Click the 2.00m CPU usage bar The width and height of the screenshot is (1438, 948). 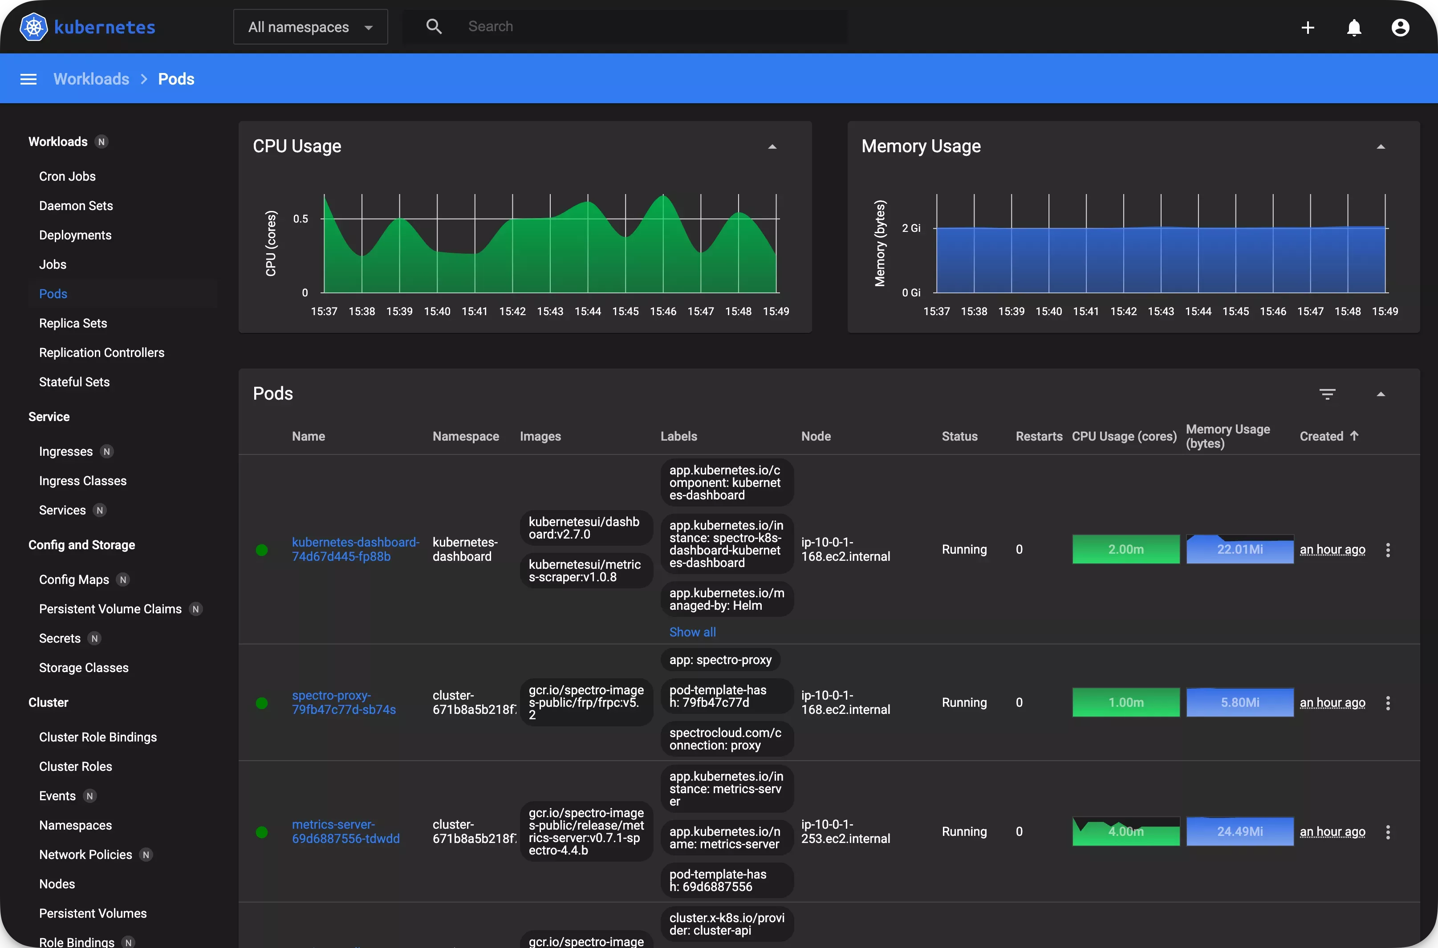point(1125,549)
